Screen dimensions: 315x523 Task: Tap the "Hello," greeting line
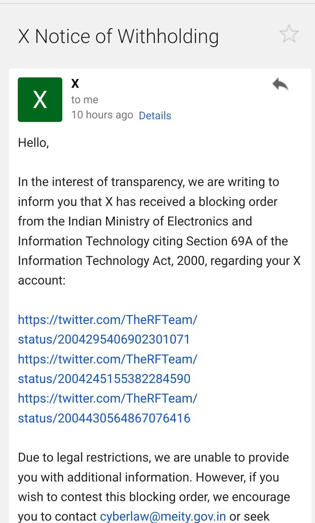[33, 143]
